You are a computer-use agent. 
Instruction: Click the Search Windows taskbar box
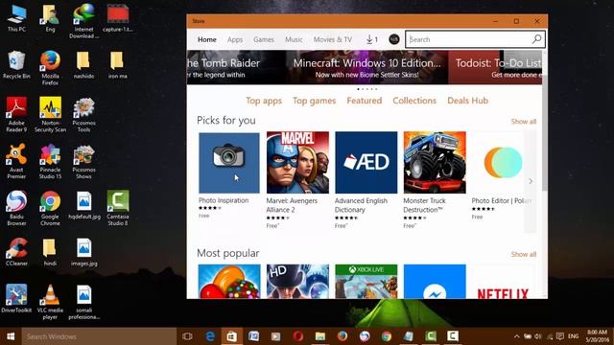99,336
